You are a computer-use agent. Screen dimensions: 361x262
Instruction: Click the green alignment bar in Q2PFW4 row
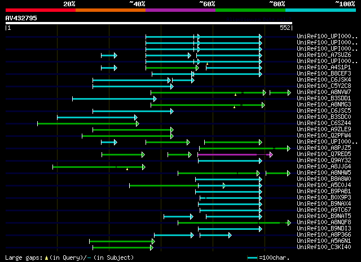point(128,136)
